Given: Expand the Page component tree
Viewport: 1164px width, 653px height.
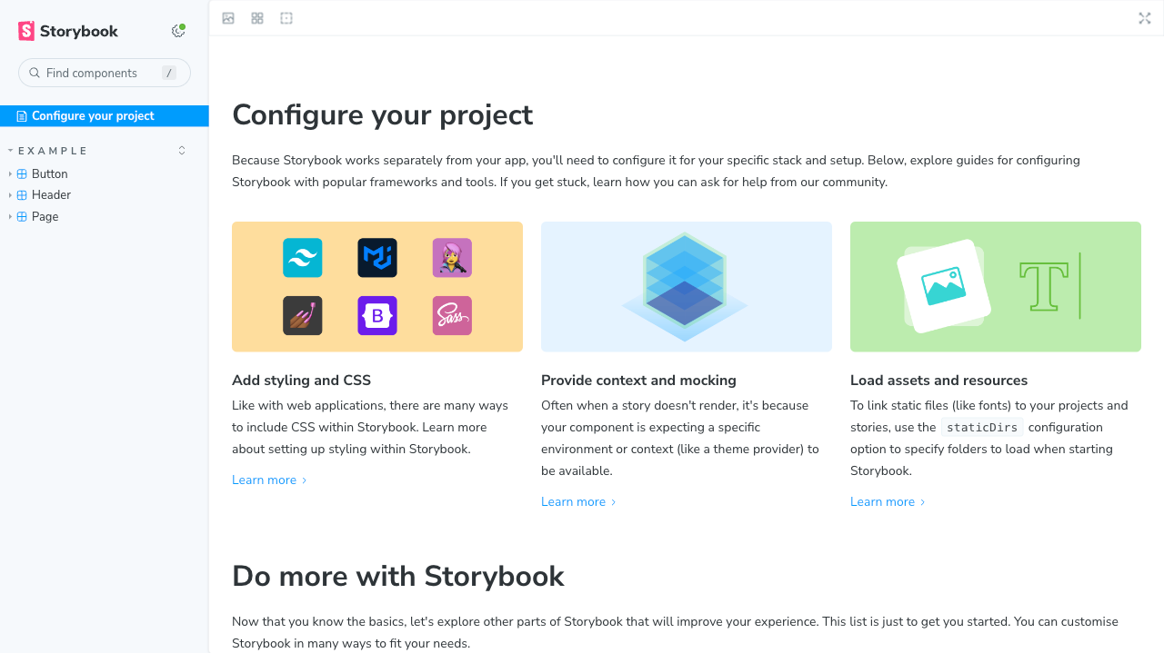Looking at the screenshot, I should 45,217.
